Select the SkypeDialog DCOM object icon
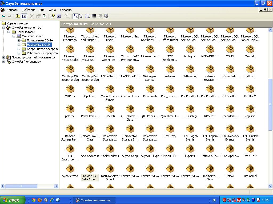This screenshot has height=204, width=273. click(x=130, y=149)
